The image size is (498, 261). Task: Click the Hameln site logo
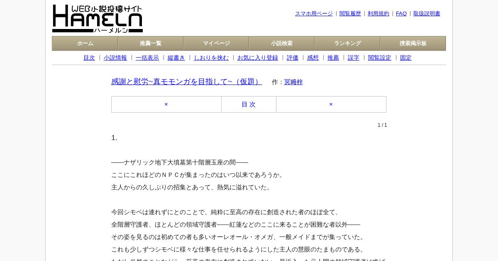click(x=98, y=19)
